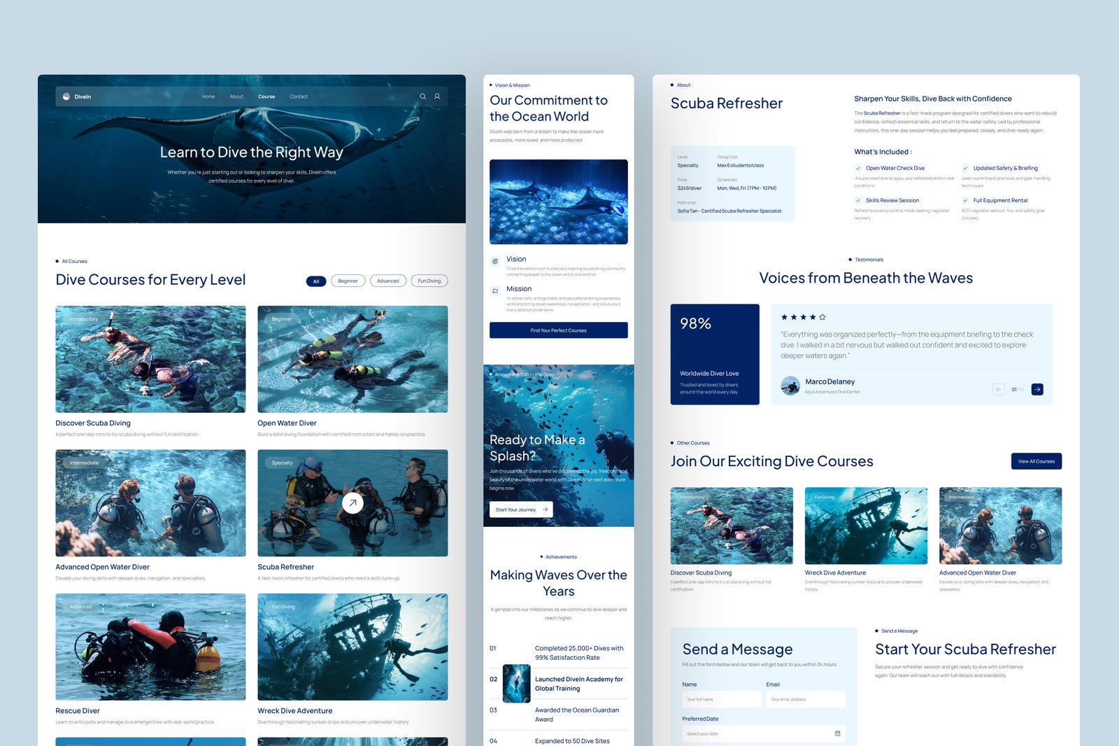Open the Scuba Refresher card arrow icon

click(x=352, y=502)
